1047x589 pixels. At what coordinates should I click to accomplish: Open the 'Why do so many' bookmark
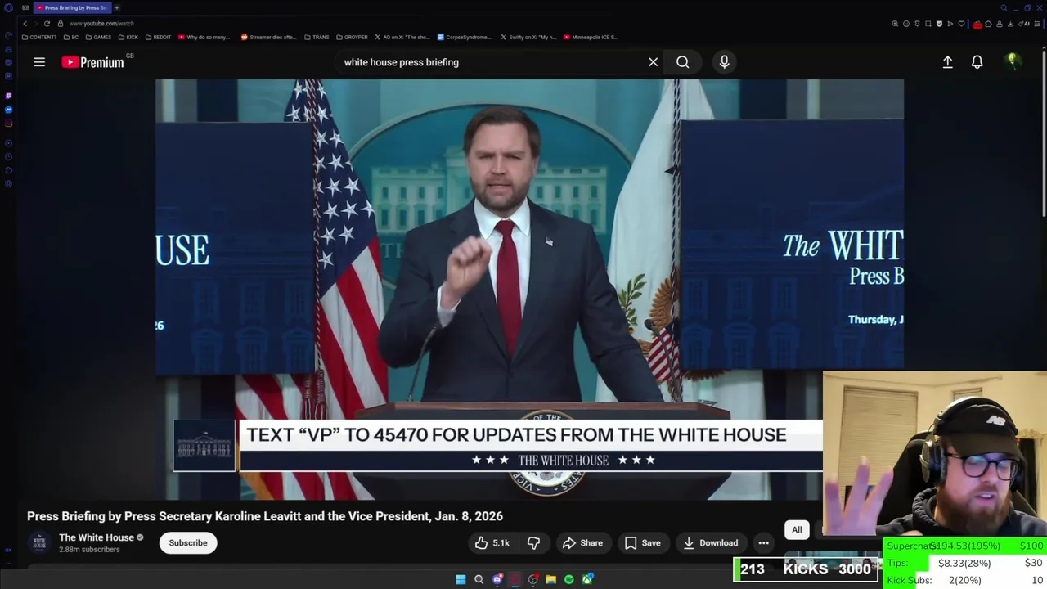(204, 37)
